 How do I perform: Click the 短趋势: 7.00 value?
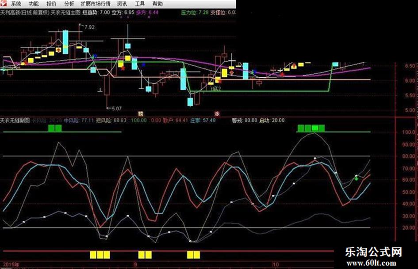96,12
